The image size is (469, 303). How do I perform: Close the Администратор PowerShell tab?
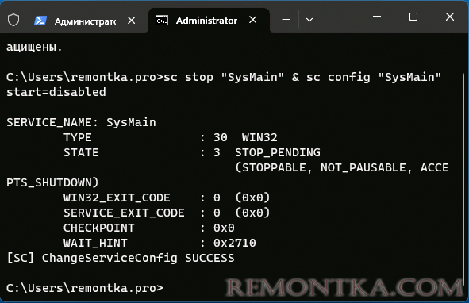click(x=131, y=21)
